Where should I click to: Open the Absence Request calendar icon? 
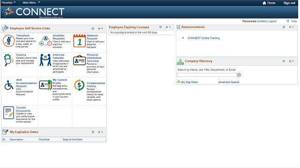click(x=79, y=41)
